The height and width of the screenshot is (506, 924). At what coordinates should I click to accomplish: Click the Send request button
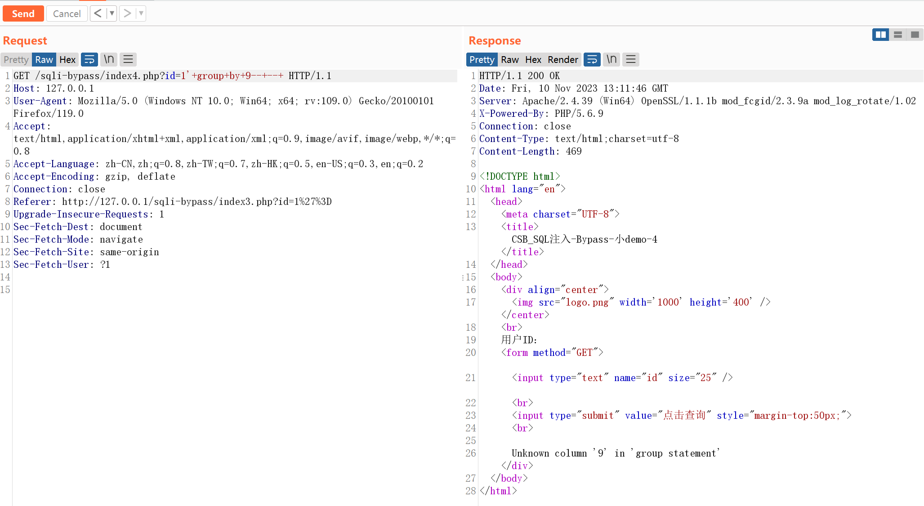tap(23, 13)
